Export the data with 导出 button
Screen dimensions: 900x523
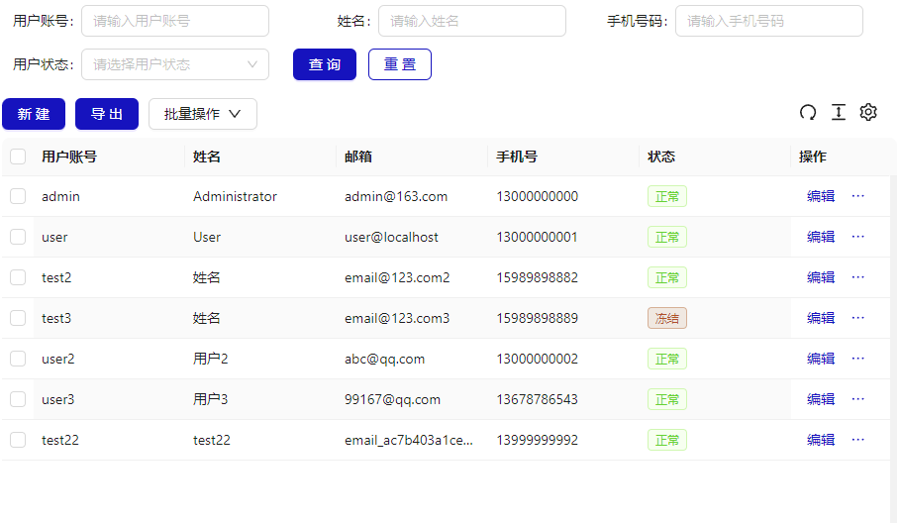tap(107, 114)
